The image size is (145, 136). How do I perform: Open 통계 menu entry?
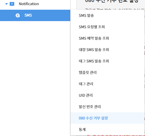point(107,129)
